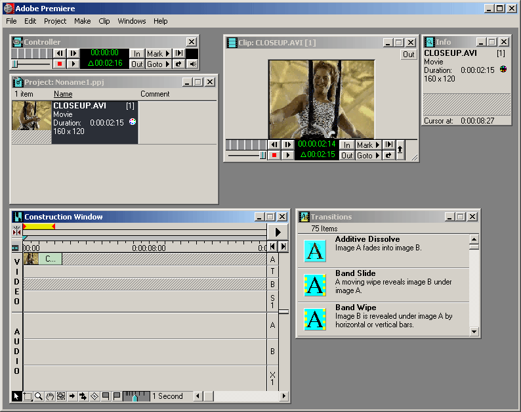
Task: Click the up-arrow collapse button in Clip window
Action: pos(400,150)
